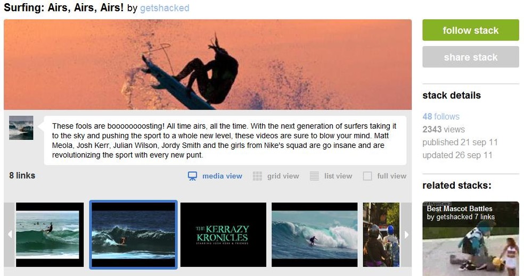
Task: Click the list view icon
Action: [314, 176]
